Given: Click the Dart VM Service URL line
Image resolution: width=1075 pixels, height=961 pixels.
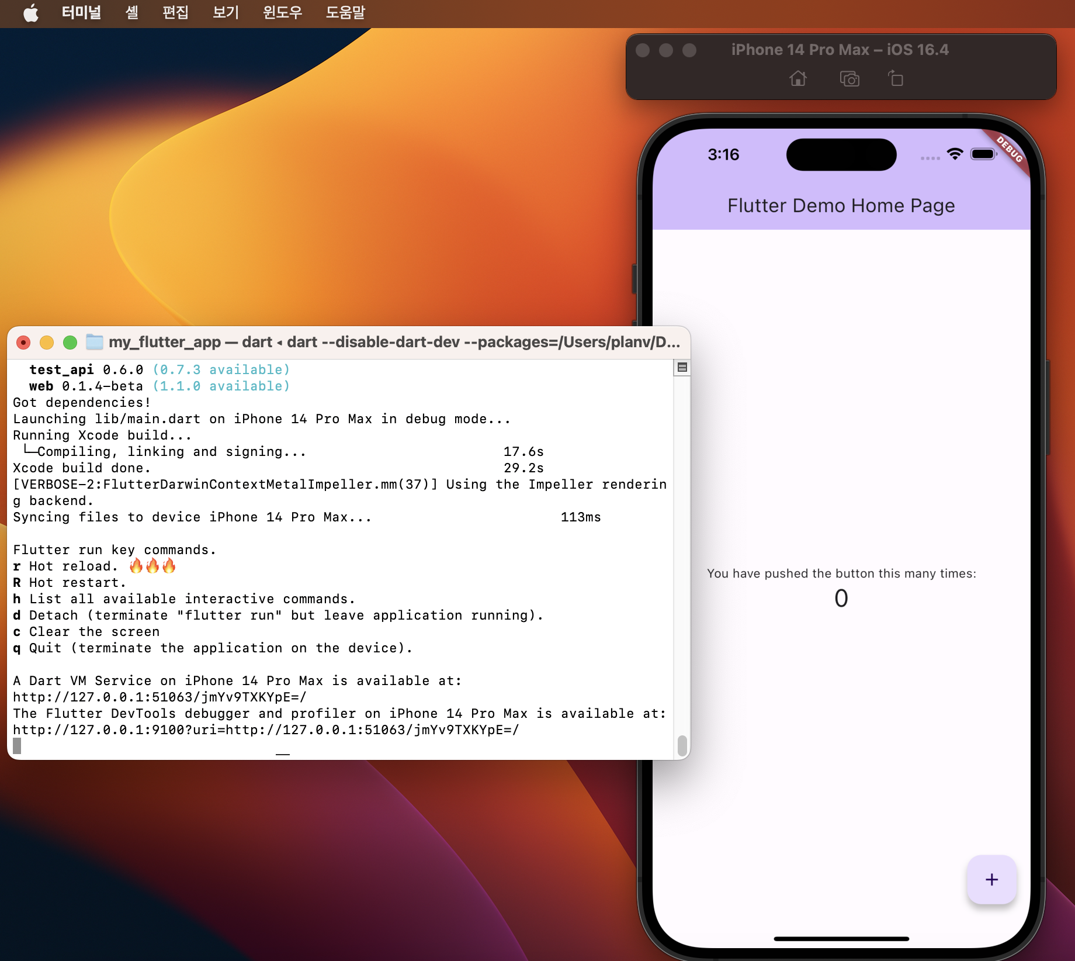Looking at the screenshot, I should [159, 697].
